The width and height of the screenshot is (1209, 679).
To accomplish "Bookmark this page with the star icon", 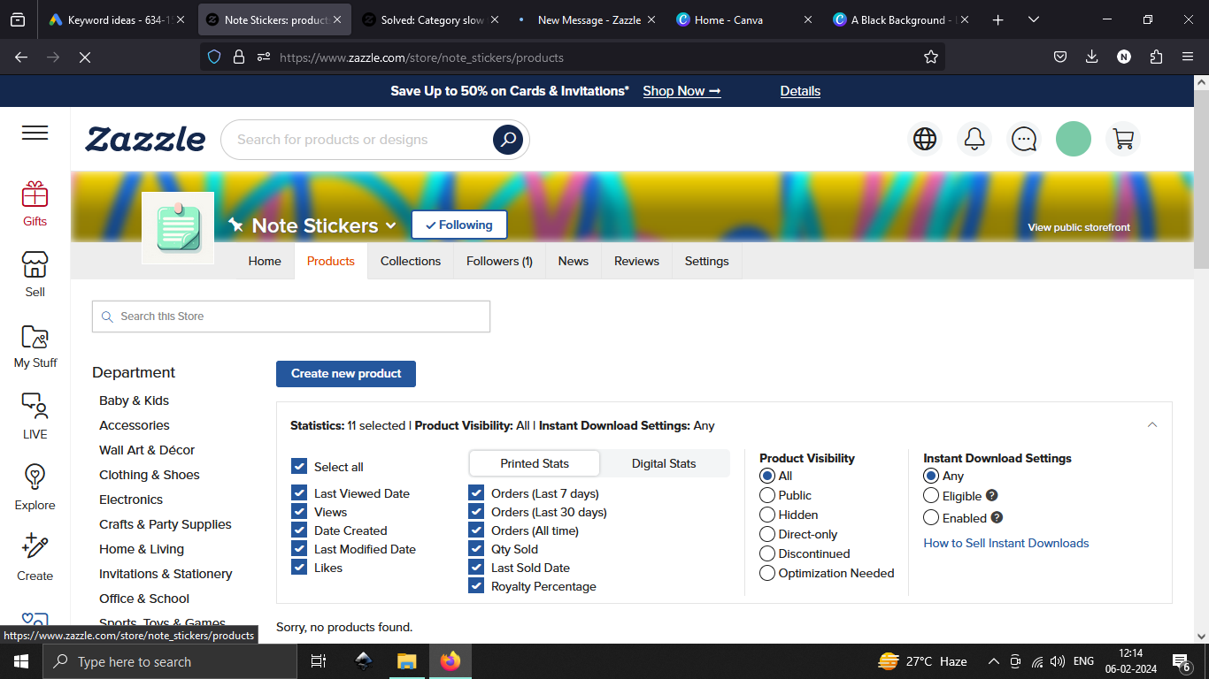I will click(x=931, y=57).
